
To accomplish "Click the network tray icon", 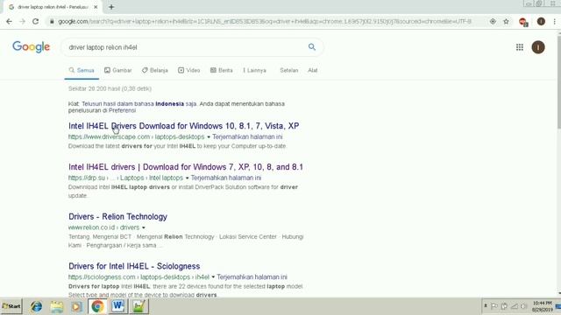I will click(x=515, y=306).
